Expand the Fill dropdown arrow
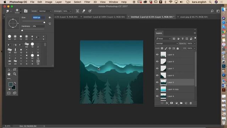The height and width of the screenshot is (128, 227). pos(195,48)
